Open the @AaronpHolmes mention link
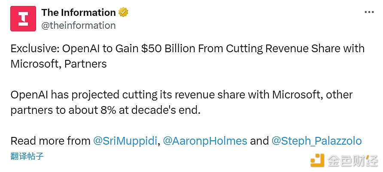383x172 pixels. [x=205, y=141]
